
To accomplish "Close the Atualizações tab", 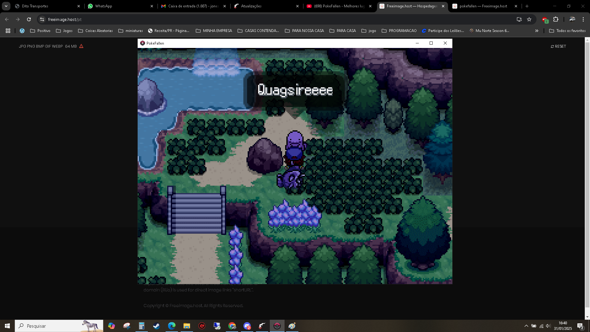I will (297, 6).
